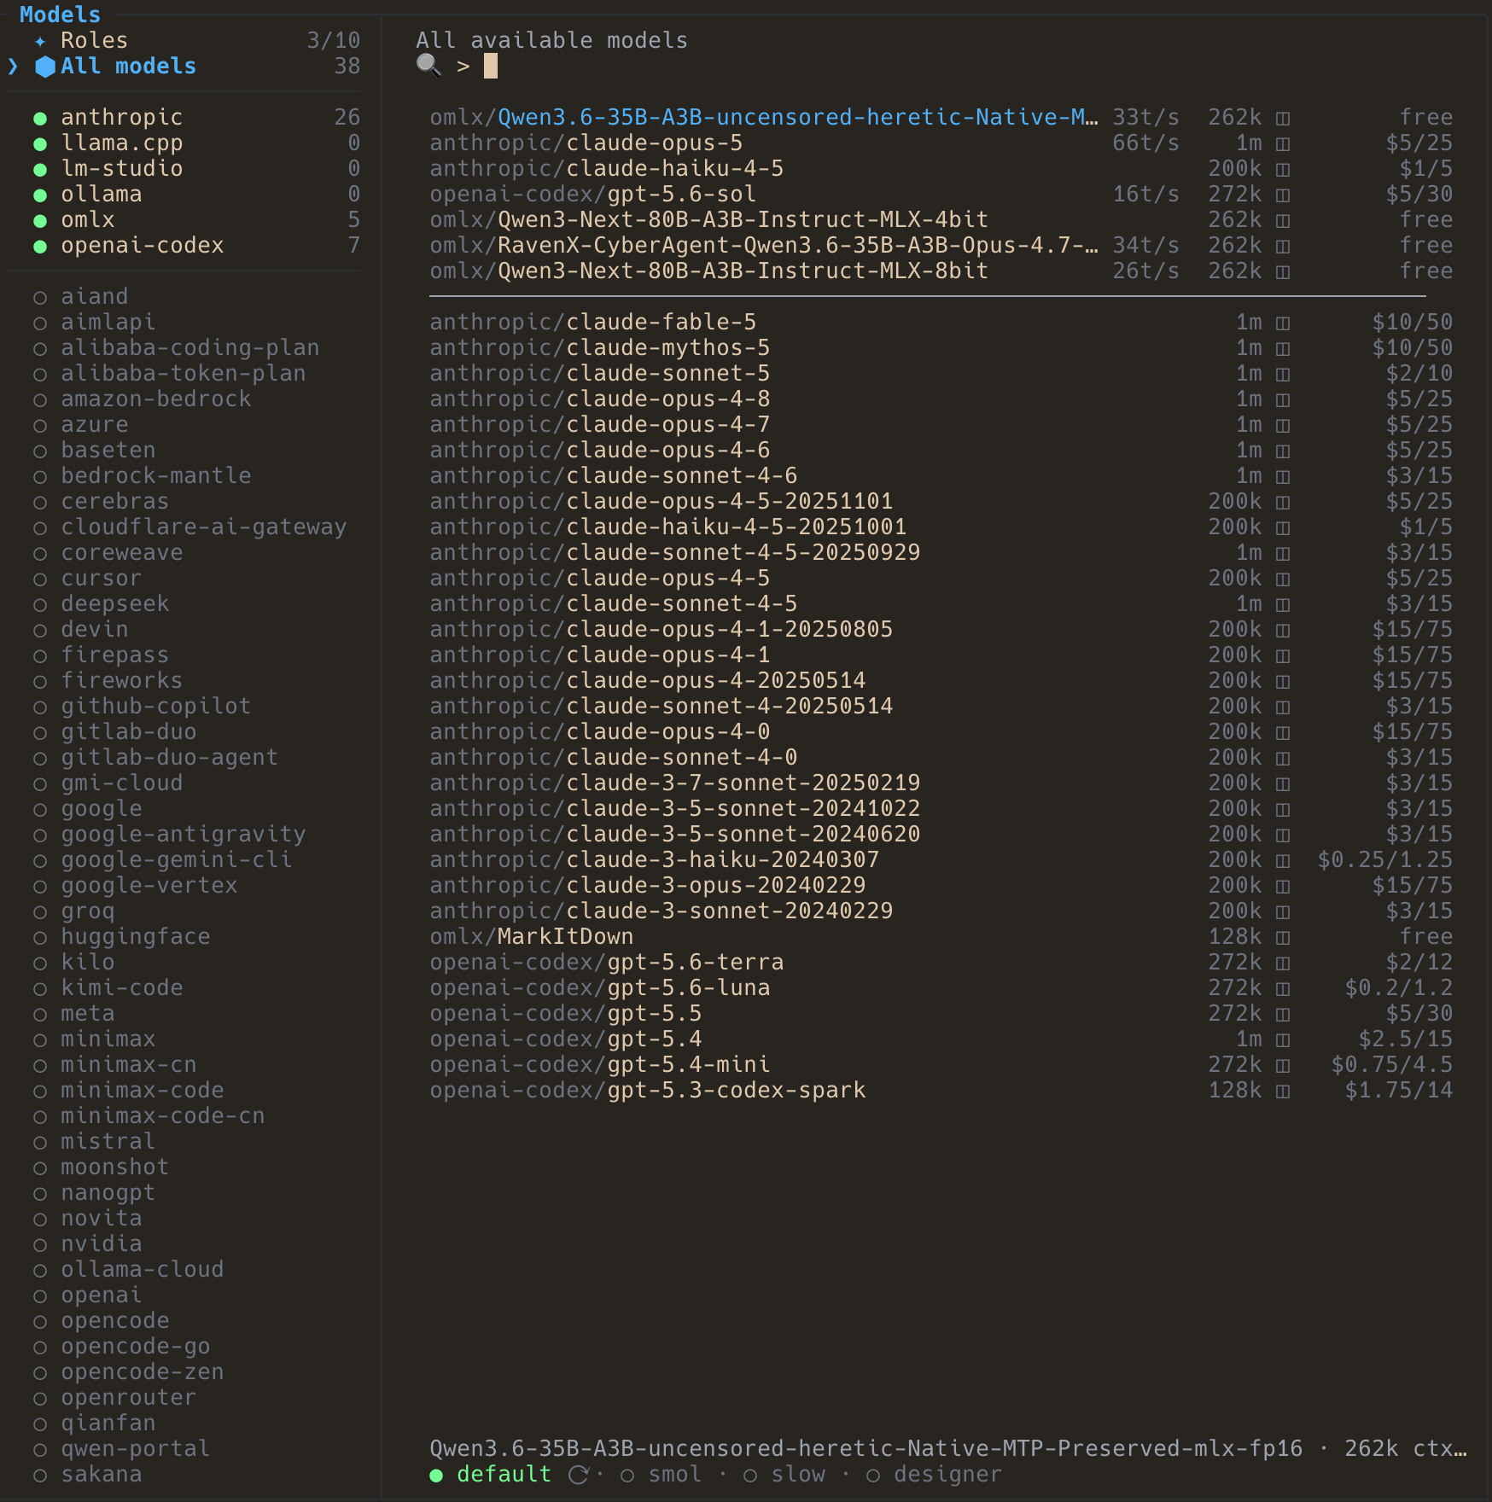This screenshot has height=1502, width=1492.
Task: Filter models by the openai-codex provider
Action: (197, 245)
